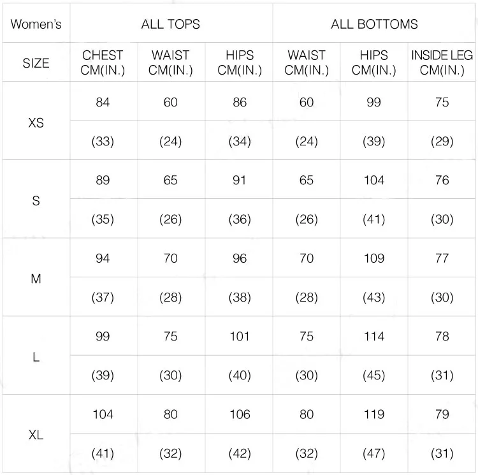Click the M tops hips value 96
478x475 pixels.
(x=240, y=258)
